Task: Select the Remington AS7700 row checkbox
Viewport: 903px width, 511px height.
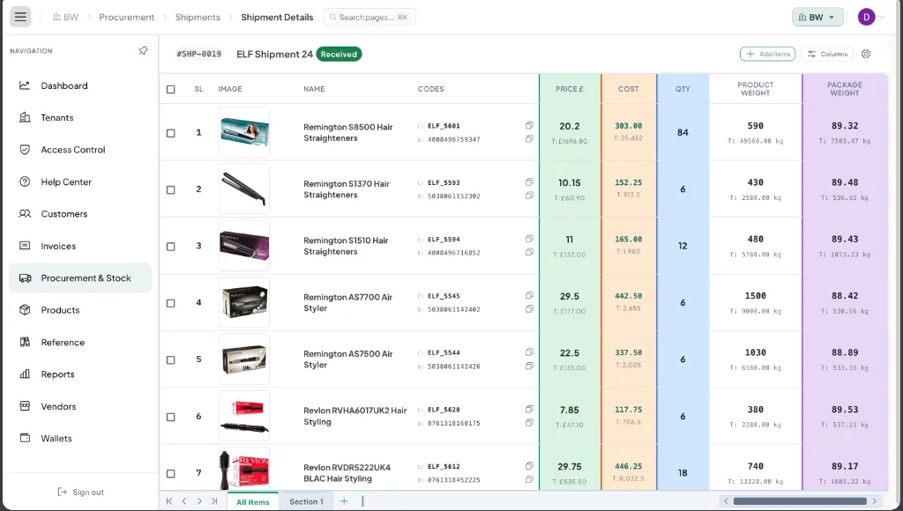Action: point(170,303)
